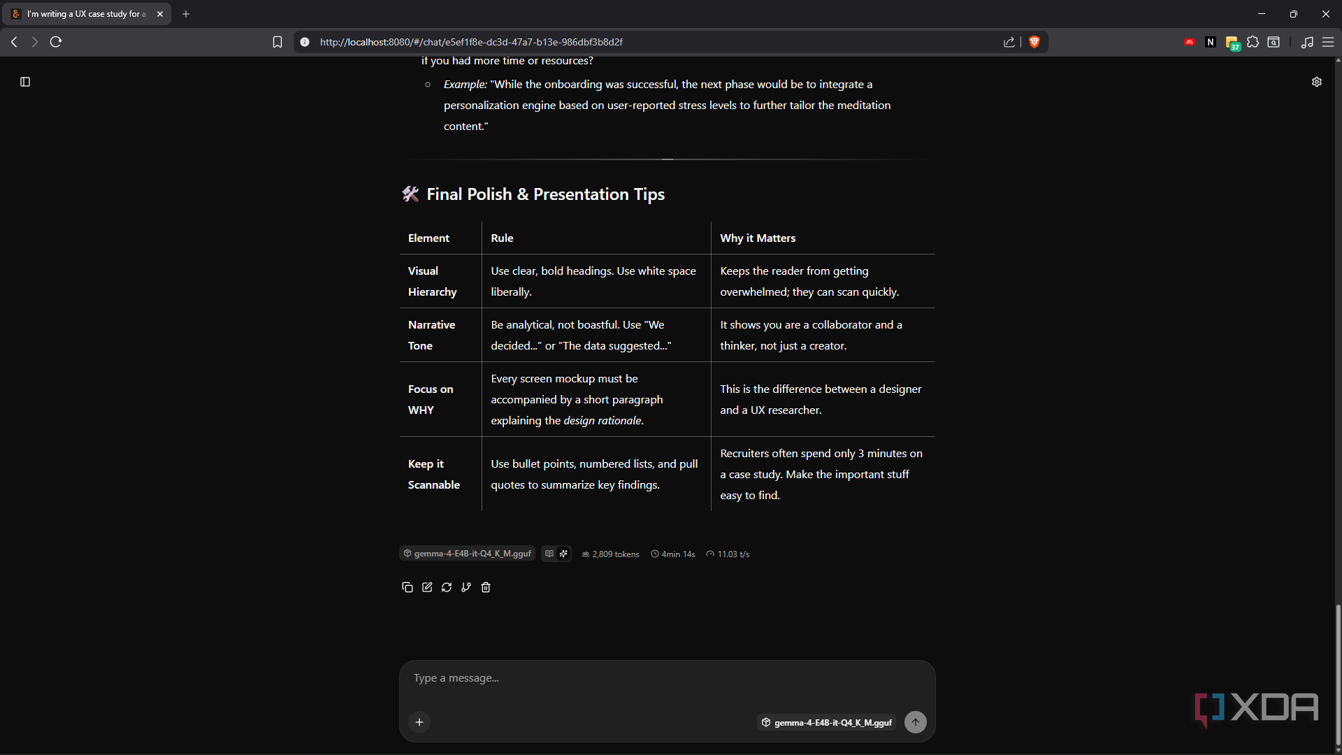Select the UX case study browser tab
Screen dimensions: 1342x755
click(87, 14)
